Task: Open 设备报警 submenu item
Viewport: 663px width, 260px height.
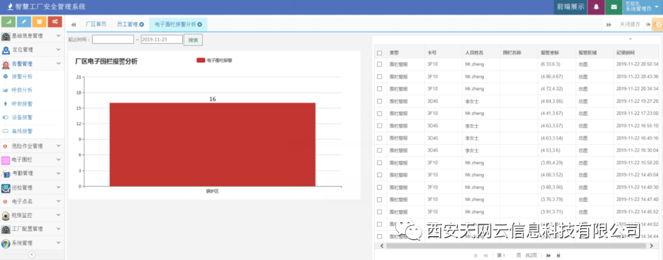Action: coord(22,117)
